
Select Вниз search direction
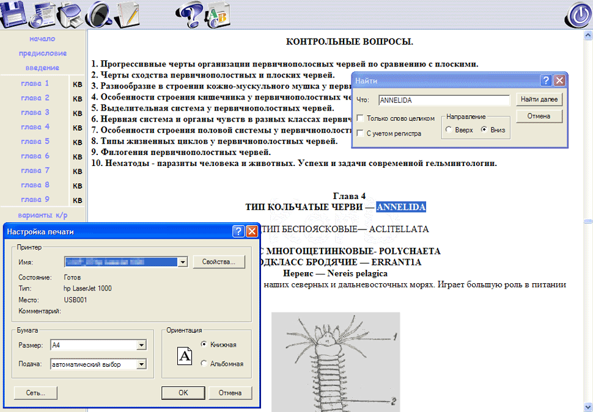484,129
